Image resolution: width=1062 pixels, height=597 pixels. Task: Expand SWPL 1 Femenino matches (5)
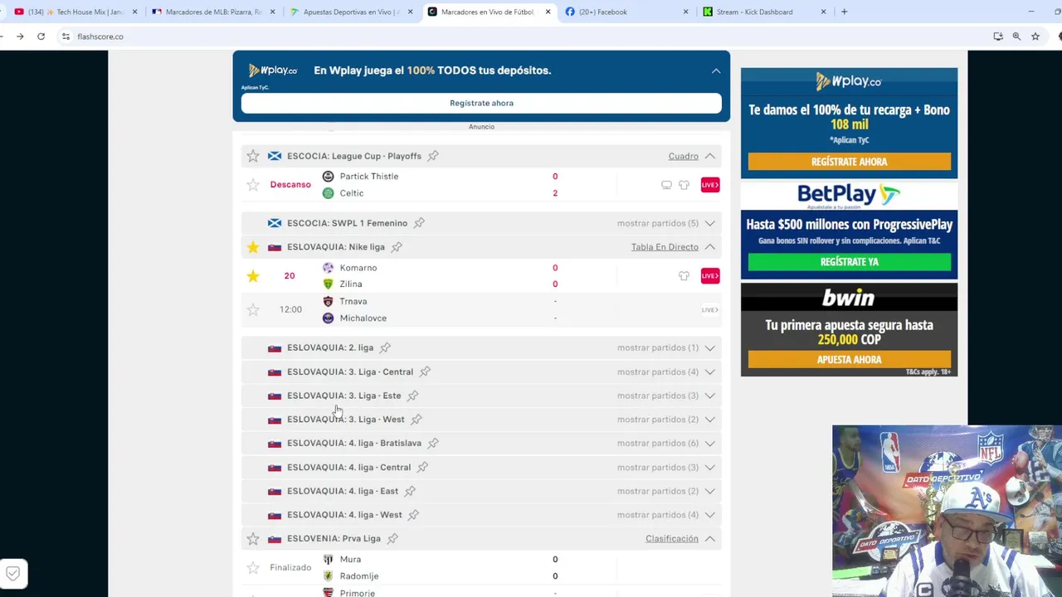pos(710,223)
